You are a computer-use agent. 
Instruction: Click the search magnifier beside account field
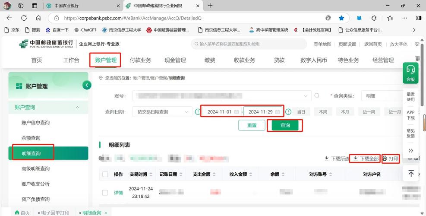tap(317, 95)
